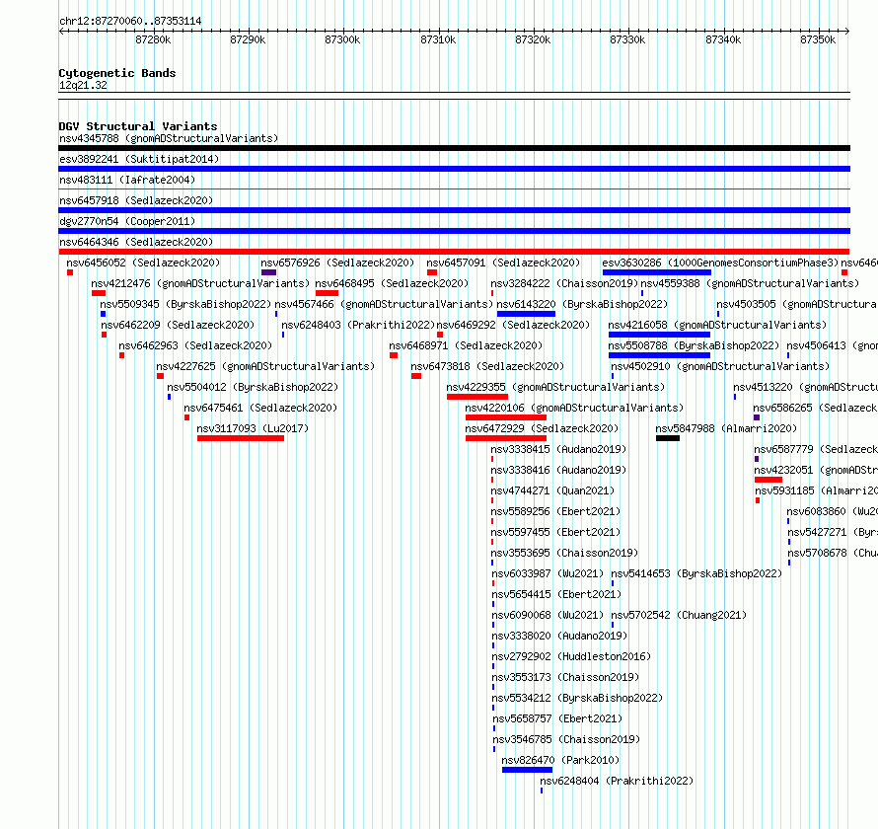
Task: Select the nsv6473818 (Sedlazeck2020) label
Action: 487,366
